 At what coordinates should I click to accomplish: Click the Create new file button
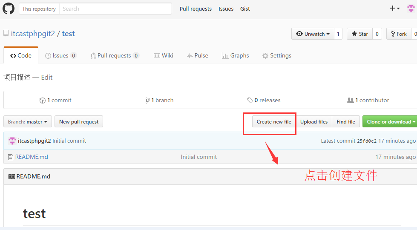(x=274, y=121)
